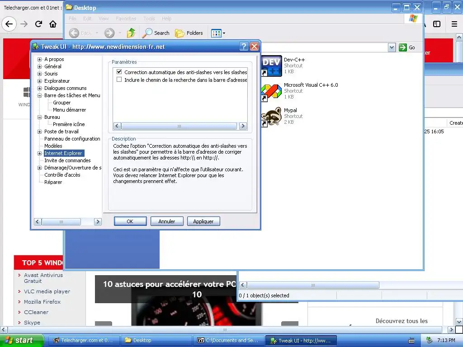Click the Folders toolbar button

[189, 33]
